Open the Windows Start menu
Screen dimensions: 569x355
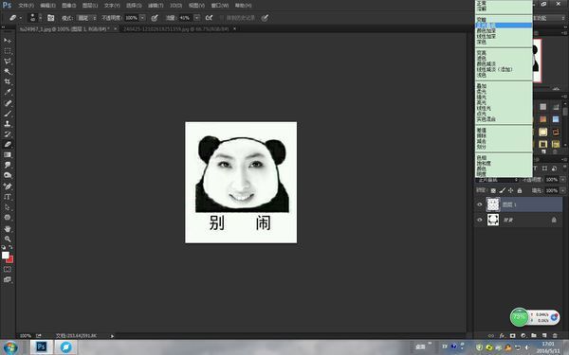(x=10, y=347)
